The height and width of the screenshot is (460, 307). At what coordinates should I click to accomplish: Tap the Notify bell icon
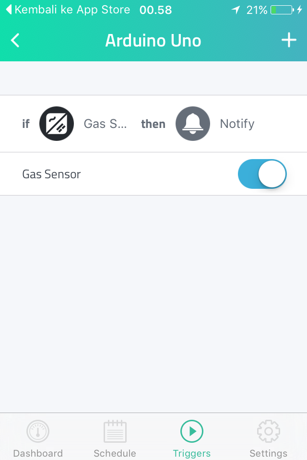point(193,124)
